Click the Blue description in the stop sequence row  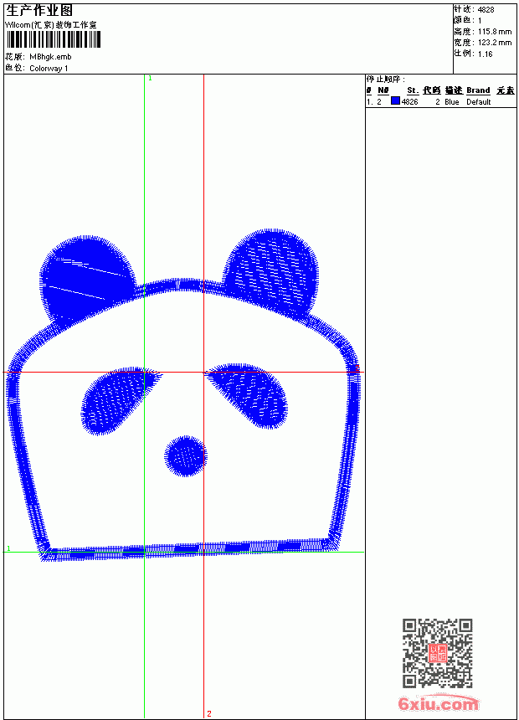451,102
